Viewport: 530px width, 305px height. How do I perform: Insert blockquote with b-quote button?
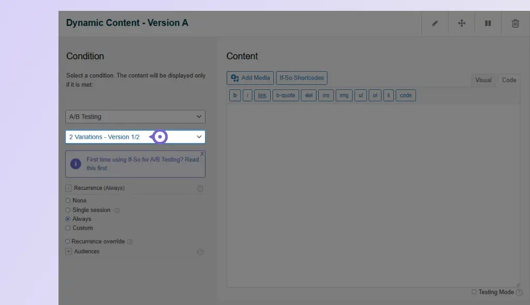[x=286, y=95]
